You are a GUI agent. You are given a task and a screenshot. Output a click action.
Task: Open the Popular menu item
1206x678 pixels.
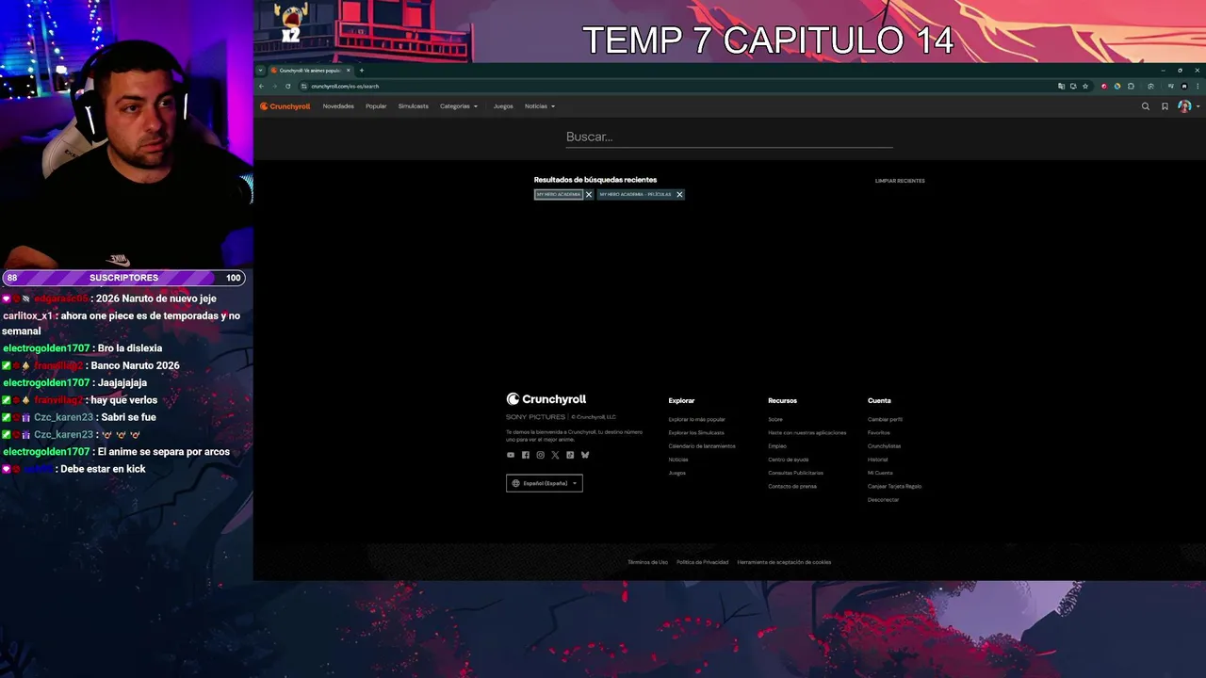pyautogui.click(x=376, y=106)
